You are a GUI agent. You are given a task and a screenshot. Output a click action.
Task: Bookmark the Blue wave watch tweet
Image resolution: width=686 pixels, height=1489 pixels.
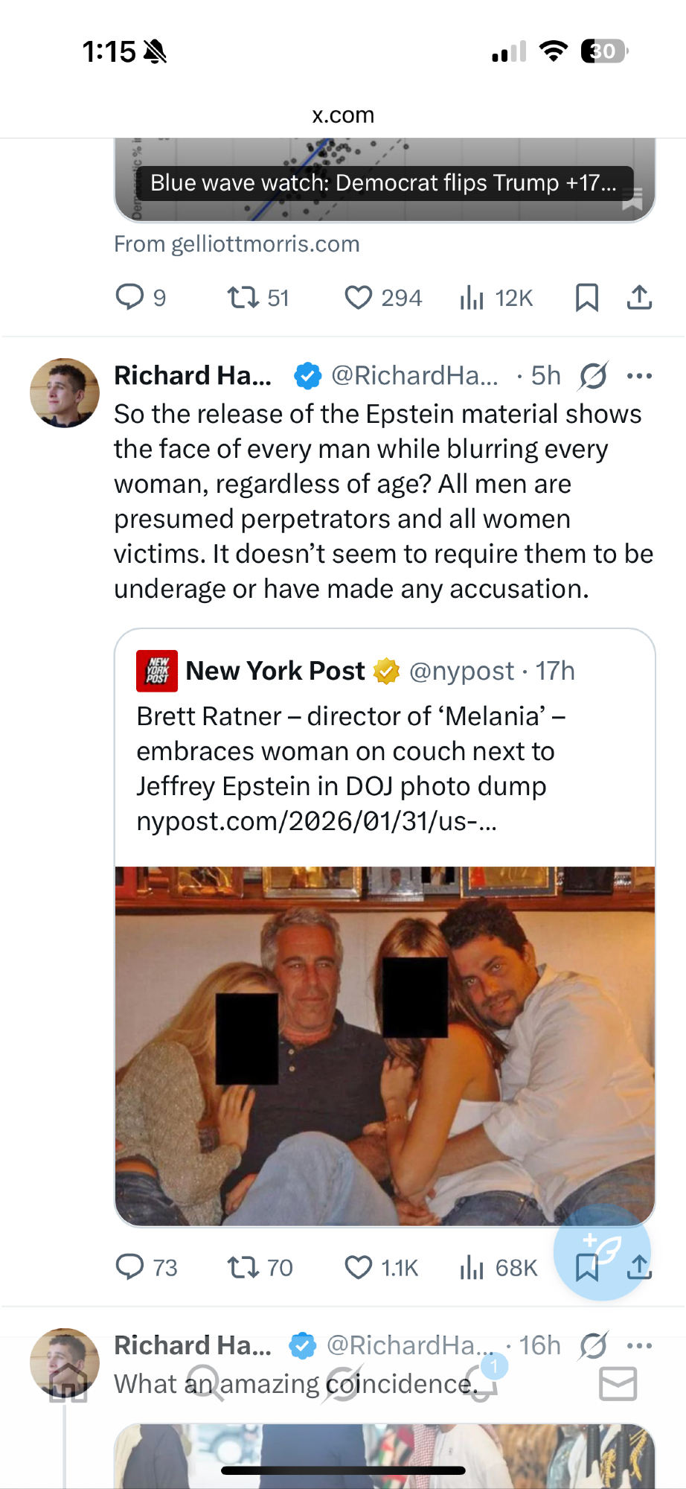pyautogui.click(x=586, y=298)
